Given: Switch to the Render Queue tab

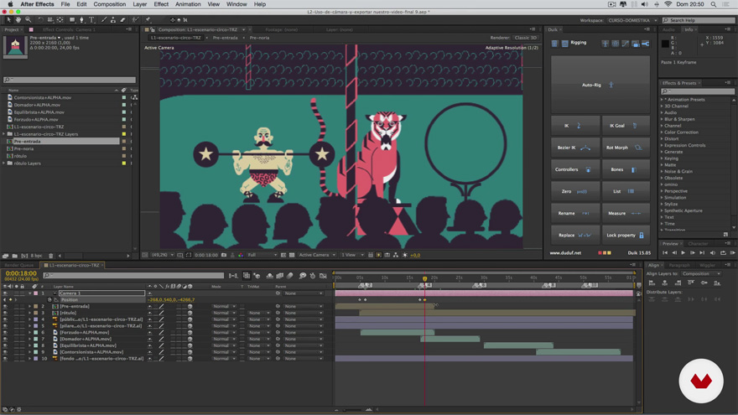Looking at the screenshot, I should [x=19, y=266].
